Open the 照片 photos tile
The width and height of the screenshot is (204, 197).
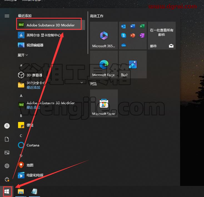coord(133,64)
